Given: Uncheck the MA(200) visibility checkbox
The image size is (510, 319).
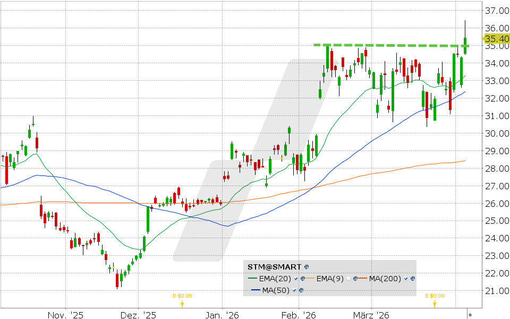Looking at the screenshot, I should [406, 279].
